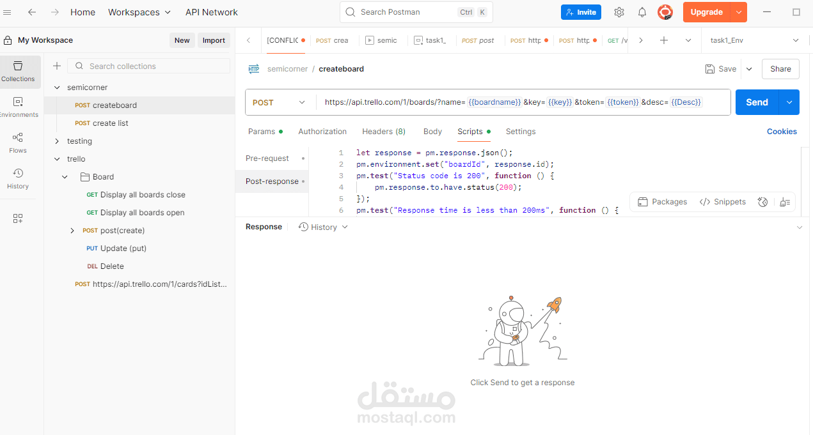
Task: Open a new request tab with plus
Action: point(664,40)
